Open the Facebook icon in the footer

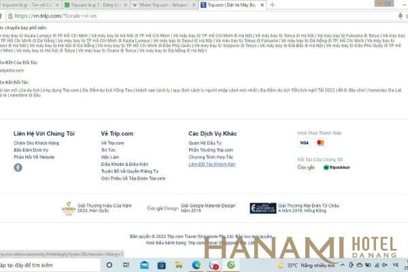pos(18,167)
